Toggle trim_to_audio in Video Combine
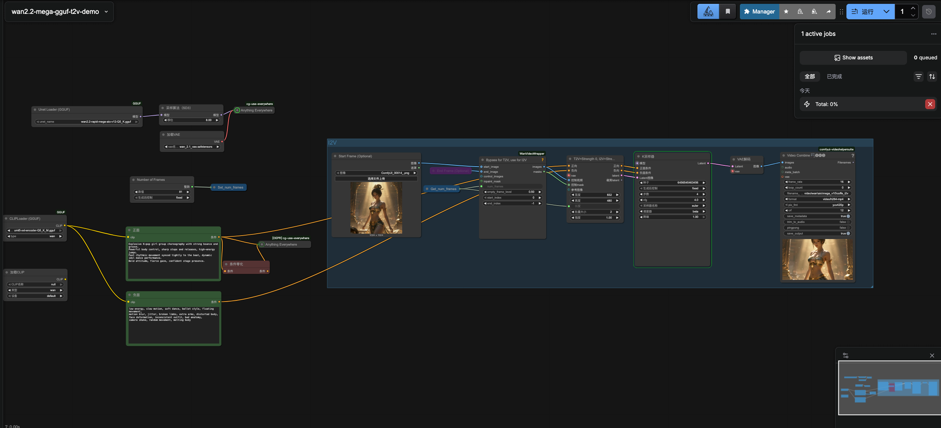This screenshot has width=941, height=428. click(x=848, y=222)
